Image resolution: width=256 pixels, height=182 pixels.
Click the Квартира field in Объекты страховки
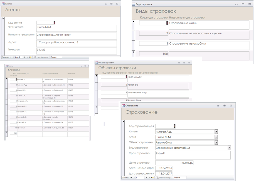tap(158, 86)
